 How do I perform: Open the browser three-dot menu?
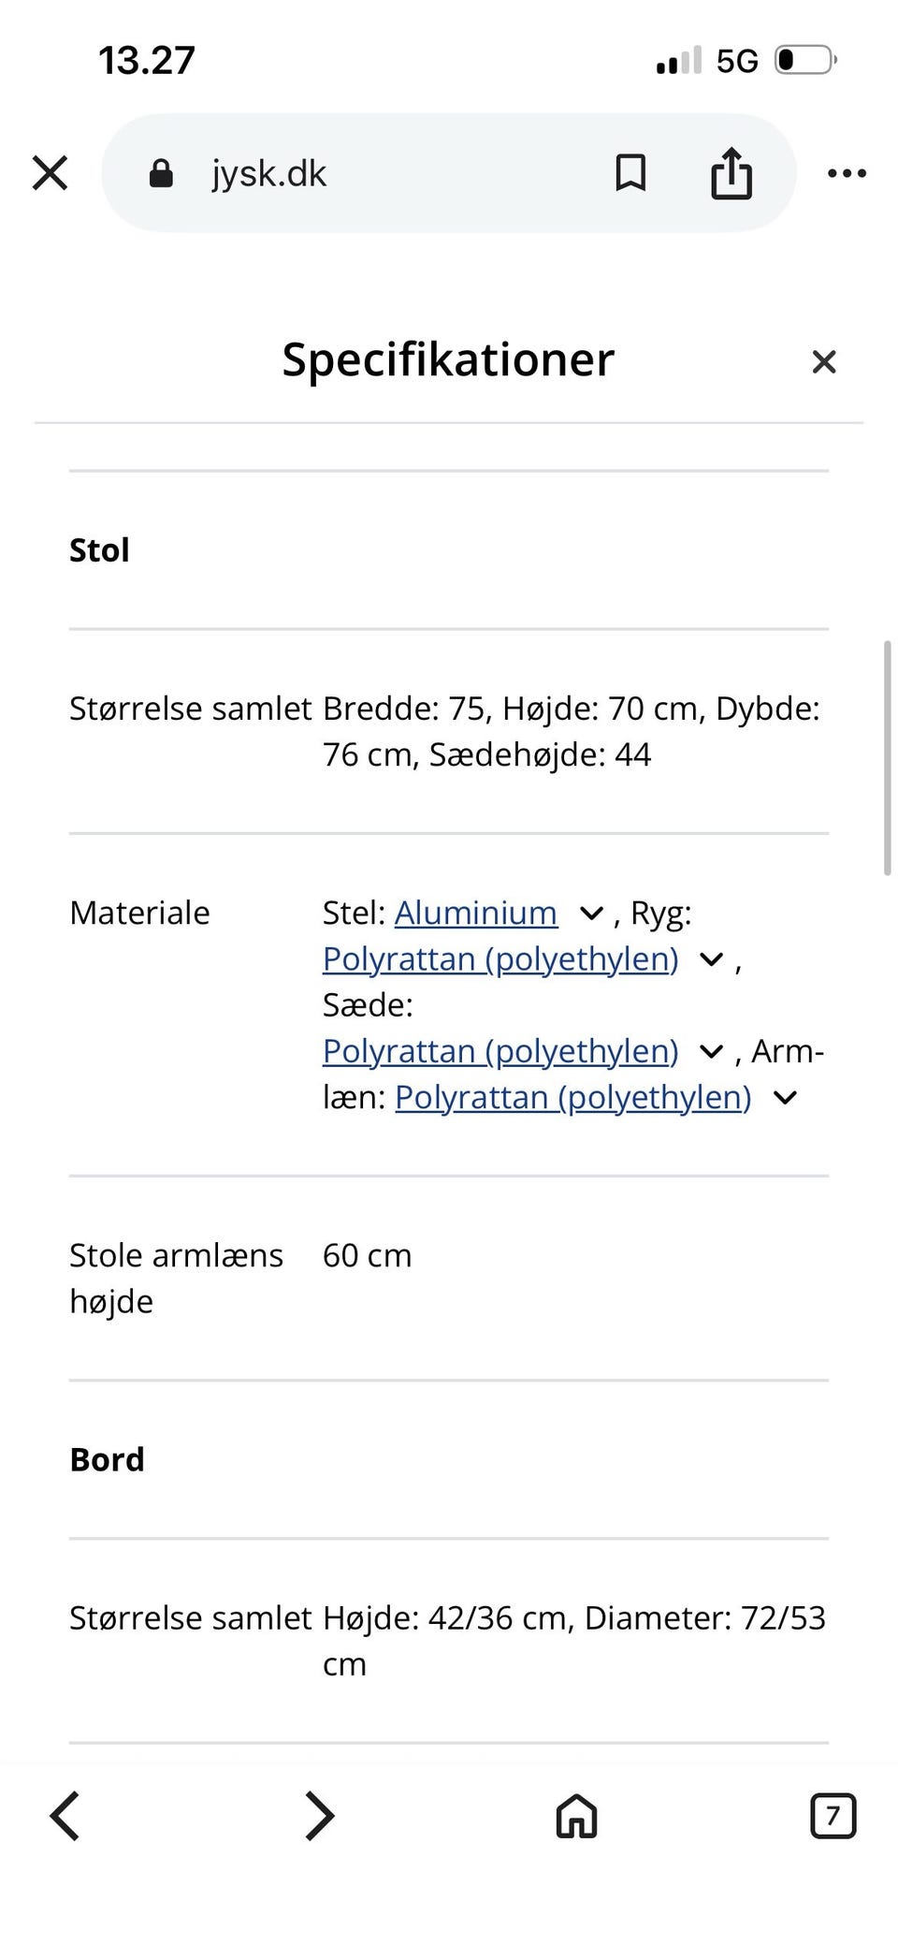pos(847,172)
